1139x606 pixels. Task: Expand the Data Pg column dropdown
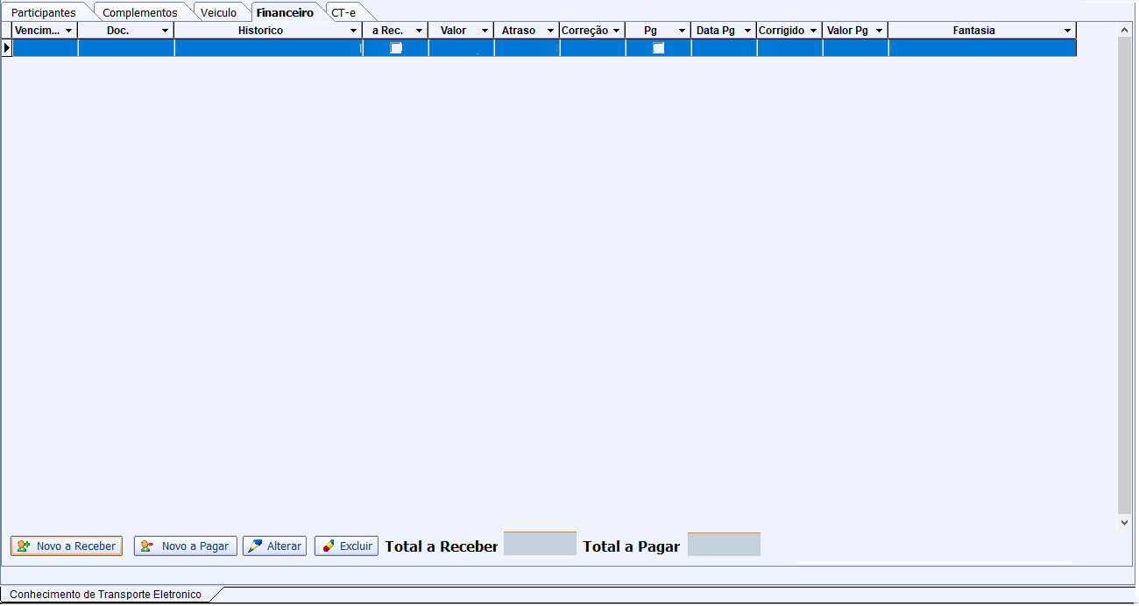[747, 31]
